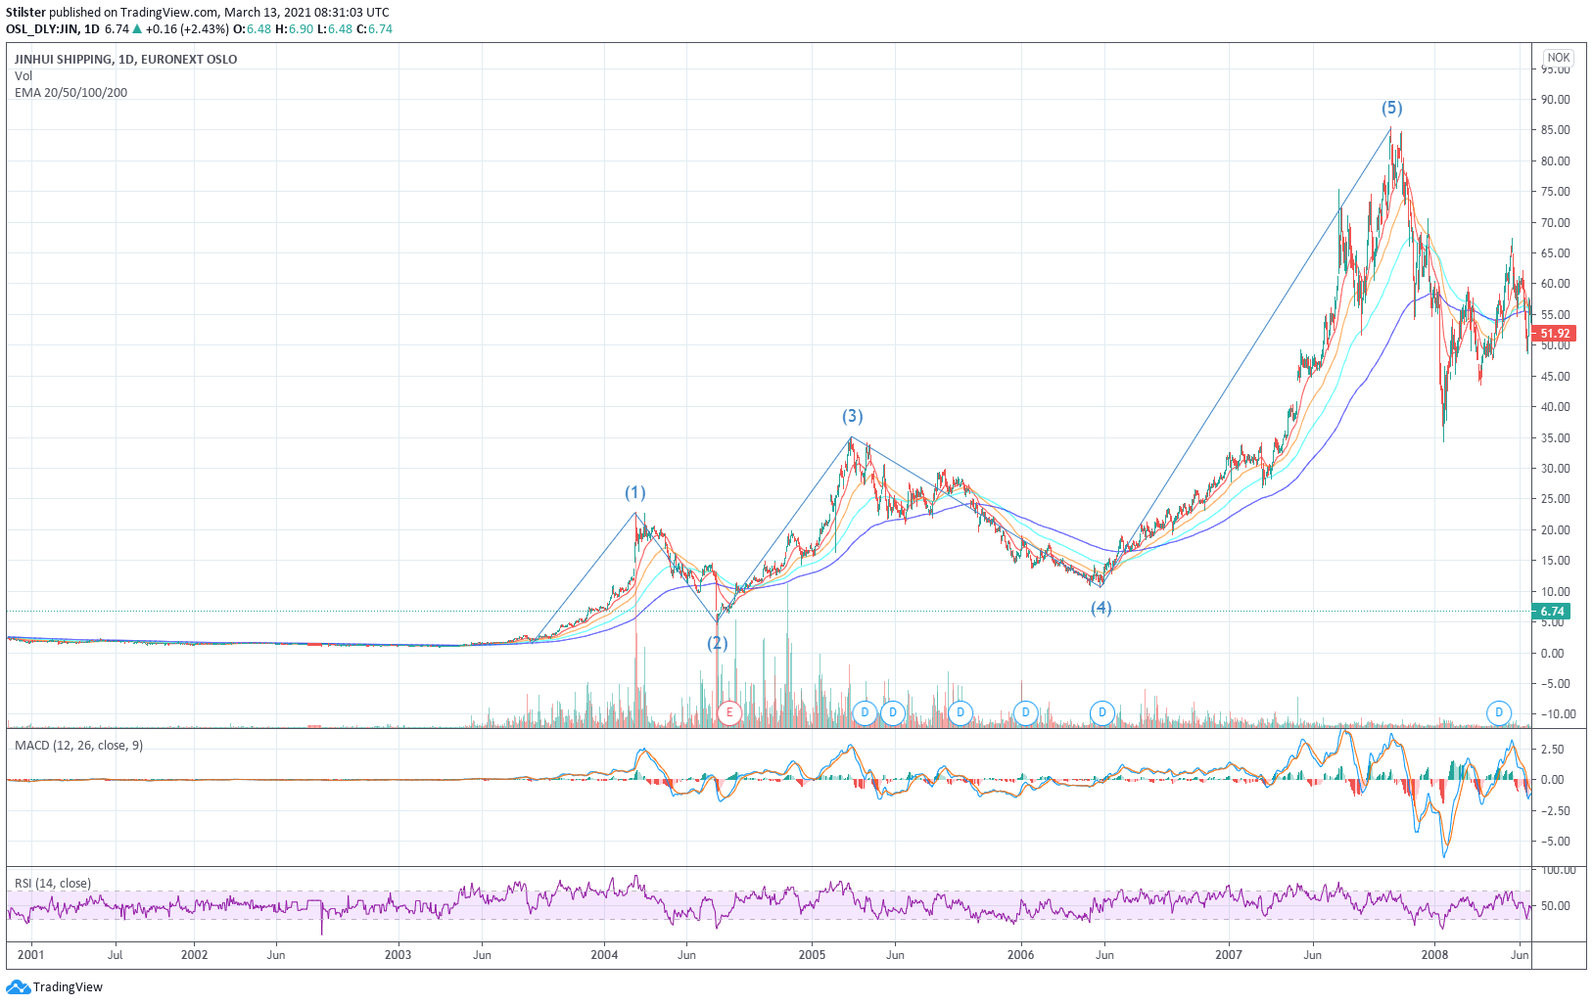Screen dimensions: 1593x1005
Task: Click the H:6.90 high value in header
Action: click(x=294, y=28)
